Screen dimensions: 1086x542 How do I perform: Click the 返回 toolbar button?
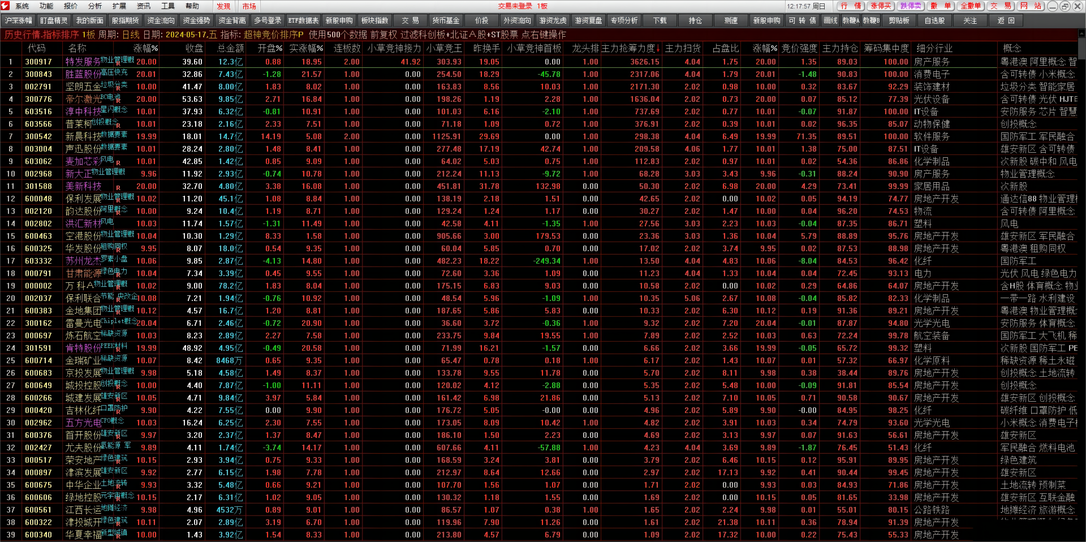click(1006, 20)
